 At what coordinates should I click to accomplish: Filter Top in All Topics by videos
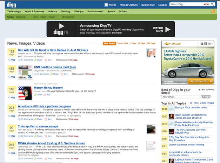click(203, 103)
